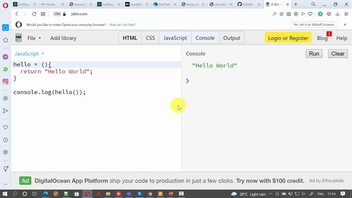Open the Help menu

[x=342, y=38]
